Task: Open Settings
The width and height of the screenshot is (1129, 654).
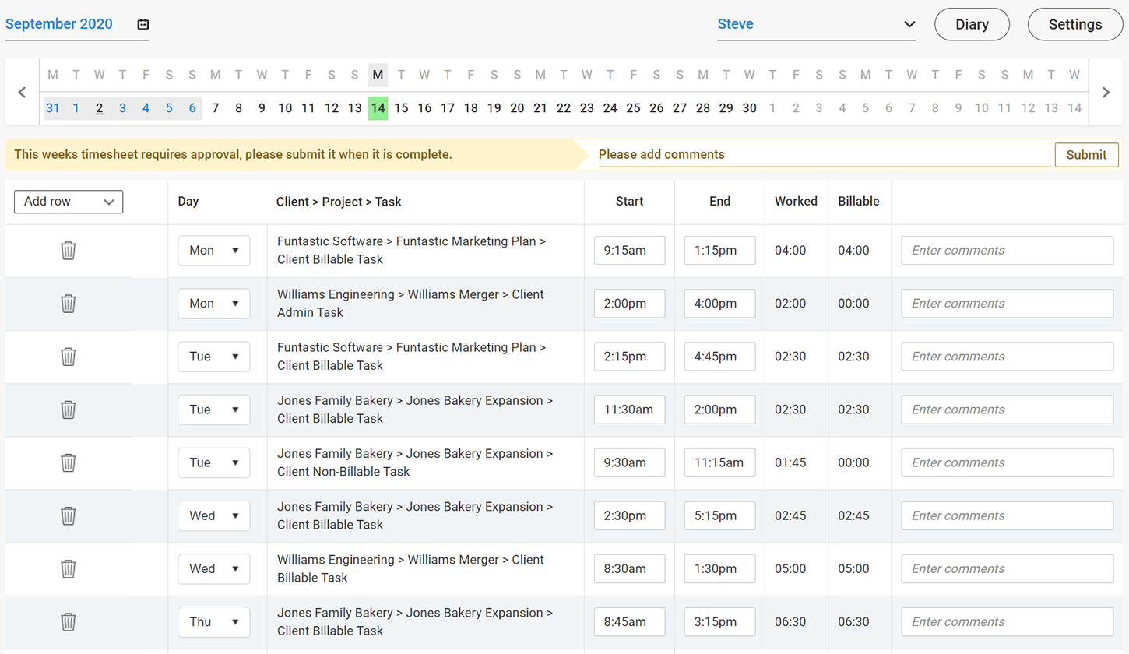Action: click(x=1075, y=24)
